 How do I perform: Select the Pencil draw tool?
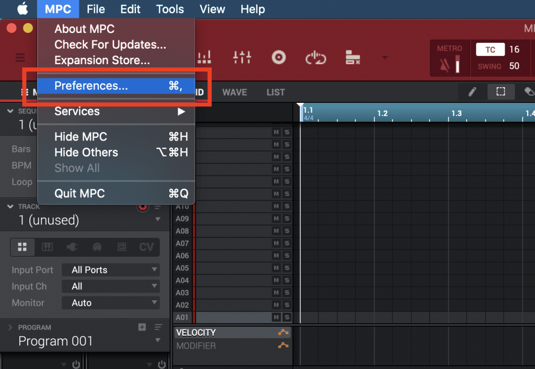[x=472, y=92]
